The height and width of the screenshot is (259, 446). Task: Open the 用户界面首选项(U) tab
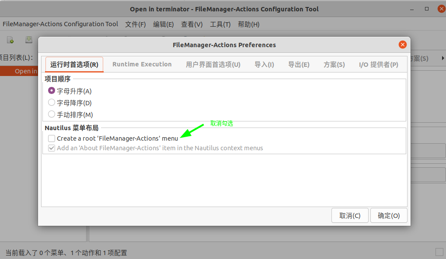213,65
